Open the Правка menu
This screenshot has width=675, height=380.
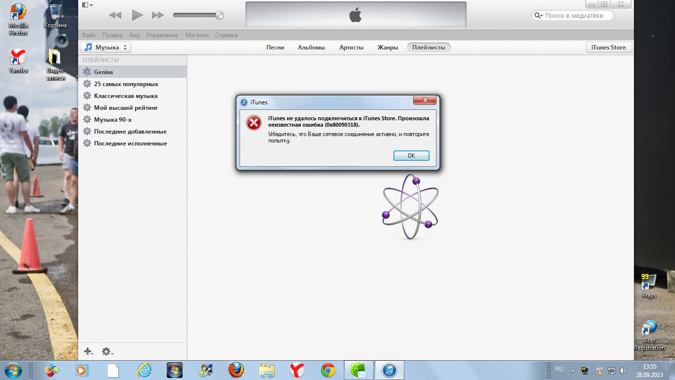(x=112, y=35)
